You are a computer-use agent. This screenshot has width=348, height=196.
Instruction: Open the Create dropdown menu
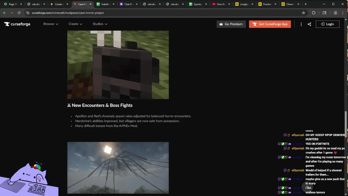[75, 24]
